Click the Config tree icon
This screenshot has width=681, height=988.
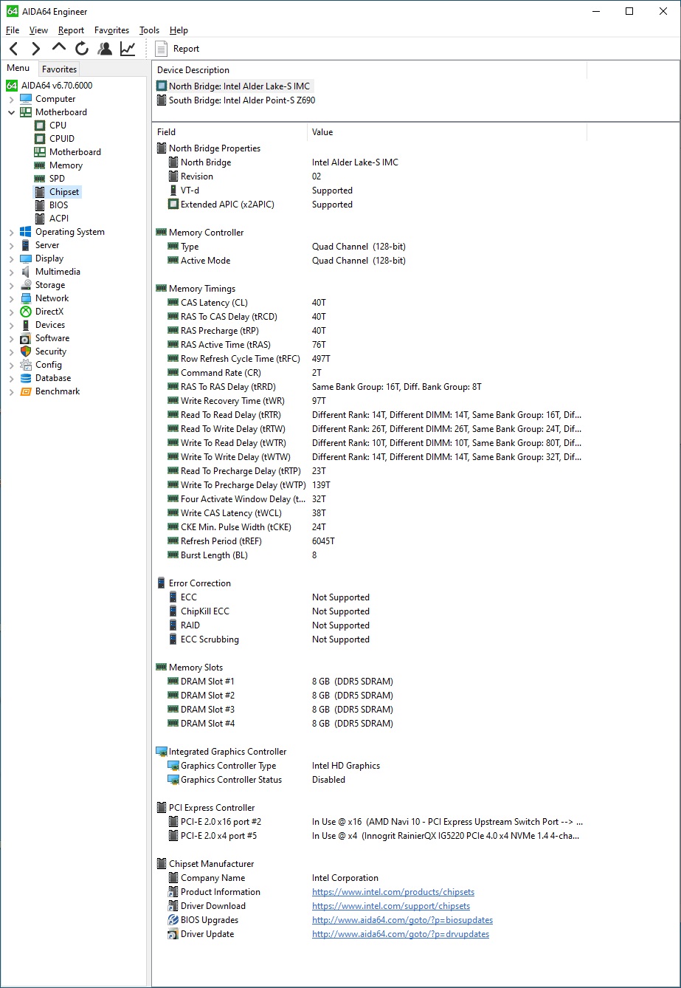(26, 365)
